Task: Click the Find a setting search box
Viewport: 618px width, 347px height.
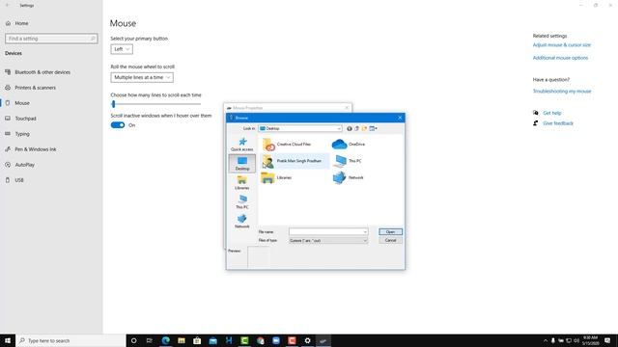Action: pyautogui.click(x=51, y=39)
